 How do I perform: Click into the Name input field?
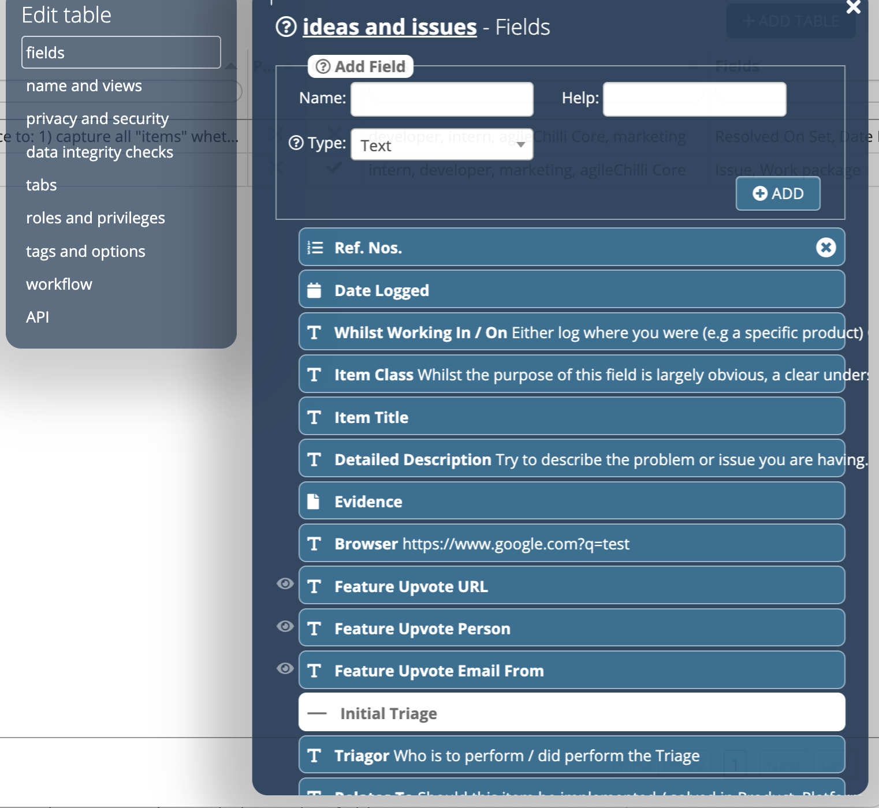442,99
